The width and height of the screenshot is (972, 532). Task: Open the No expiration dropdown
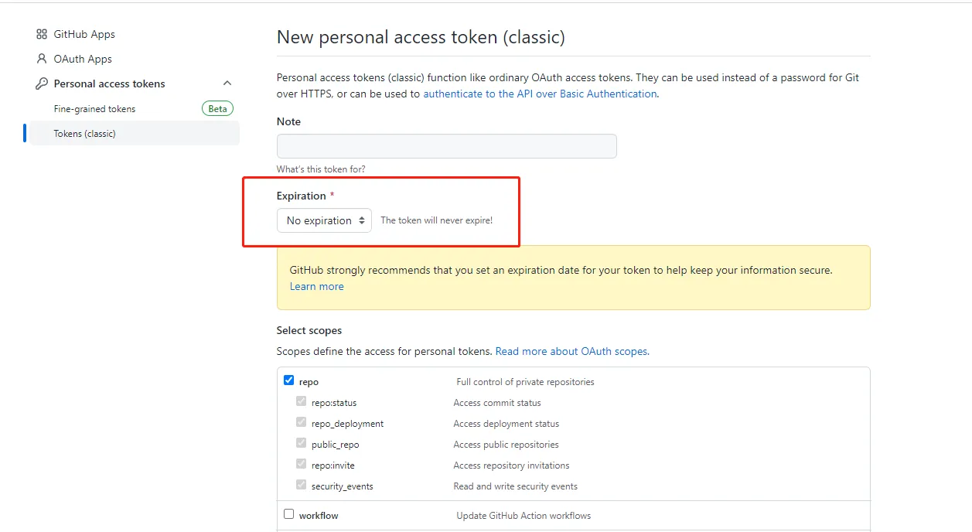[x=324, y=220]
